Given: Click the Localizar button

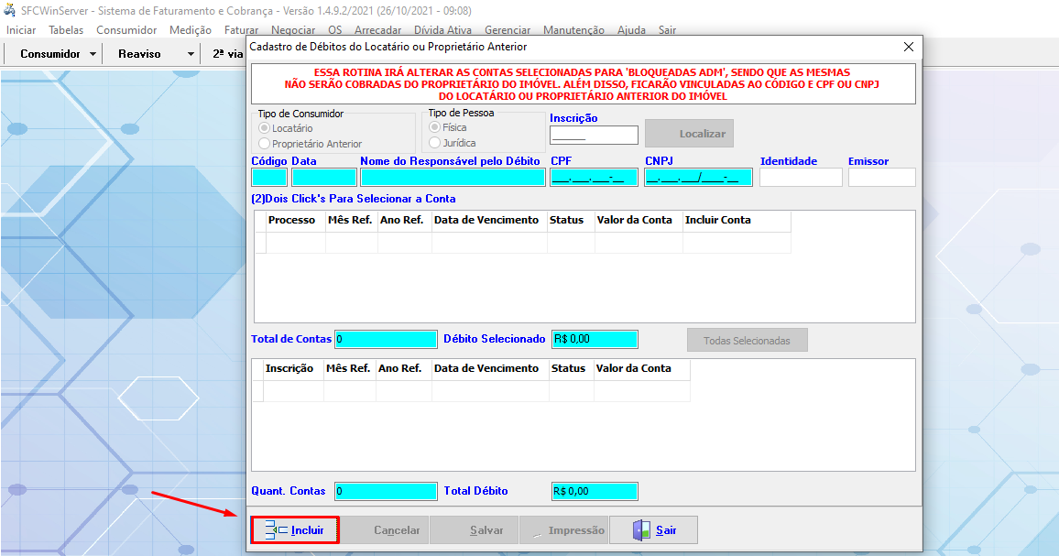Looking at the screenshot, I should coord(689,134).
